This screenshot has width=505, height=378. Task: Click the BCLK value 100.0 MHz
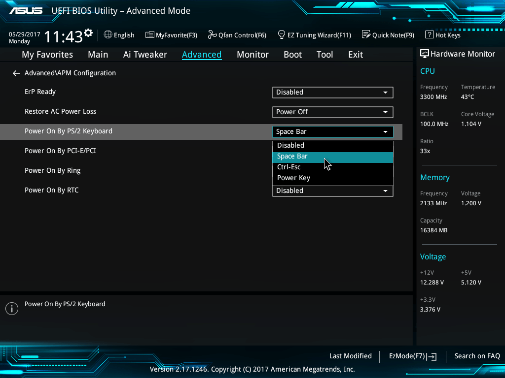coord(434,124)
